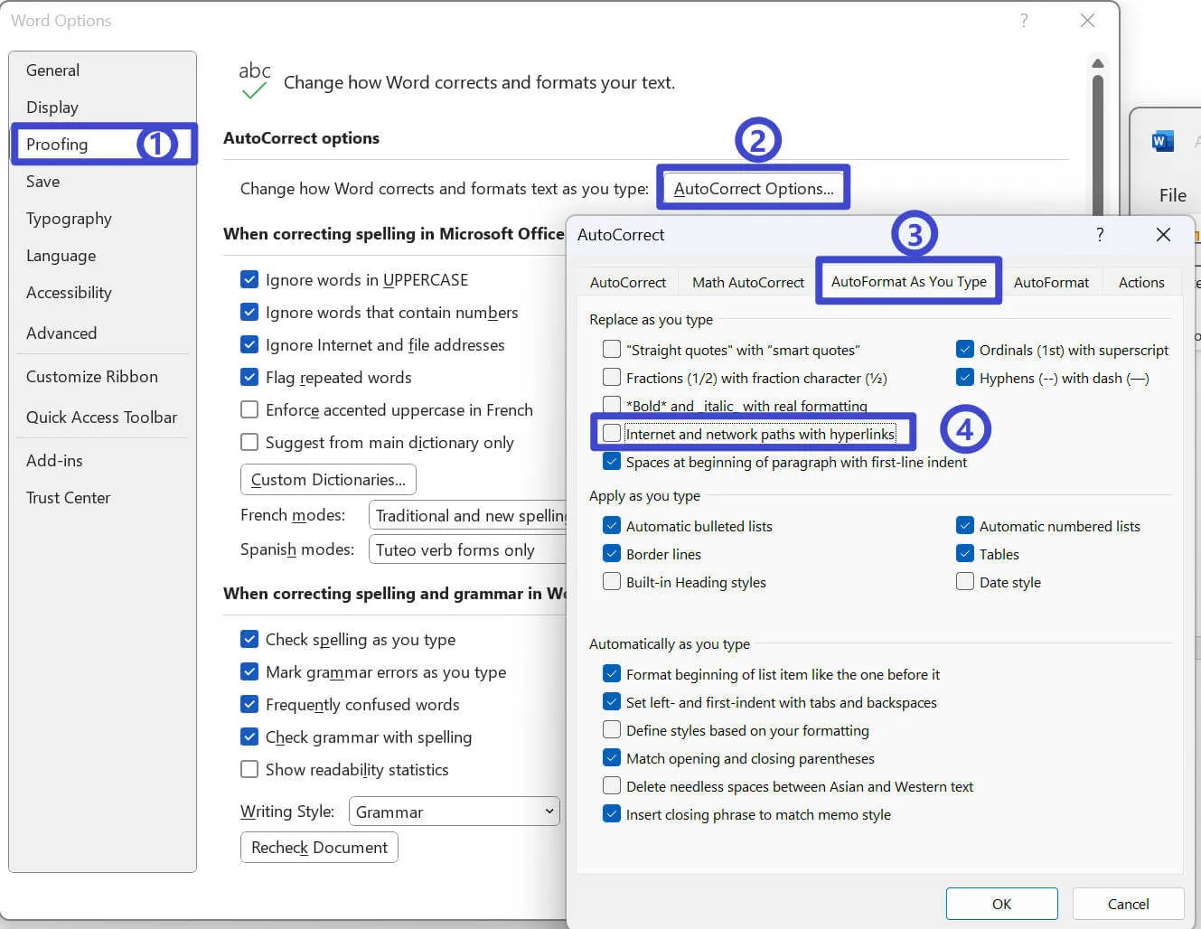Screen dimensions: 1201x929
Task: Toggle Flag repeated words checkbox
Action: tap(249, 377)
